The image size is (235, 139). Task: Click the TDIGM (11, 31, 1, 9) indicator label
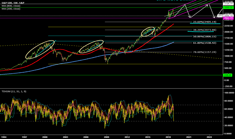click(14, 91)
